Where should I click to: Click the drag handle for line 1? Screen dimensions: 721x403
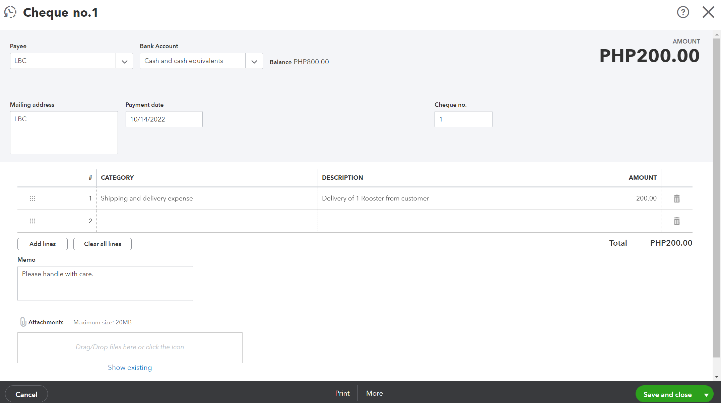[x=32, y=198]
